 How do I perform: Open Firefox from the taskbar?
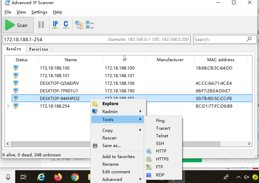click(x=58, y=177)
